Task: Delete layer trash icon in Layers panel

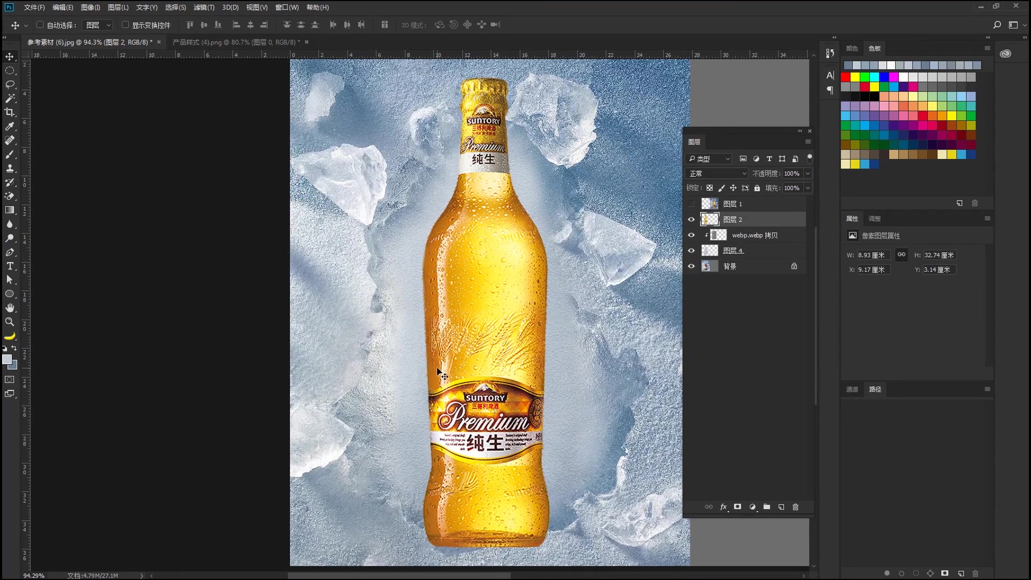Action: [796, 507]
